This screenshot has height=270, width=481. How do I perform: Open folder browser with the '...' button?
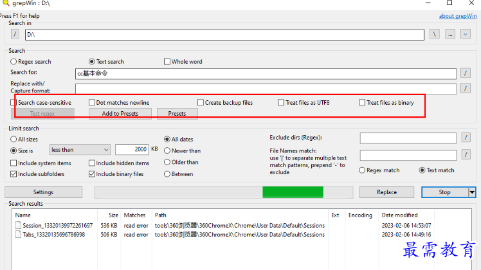450,34
